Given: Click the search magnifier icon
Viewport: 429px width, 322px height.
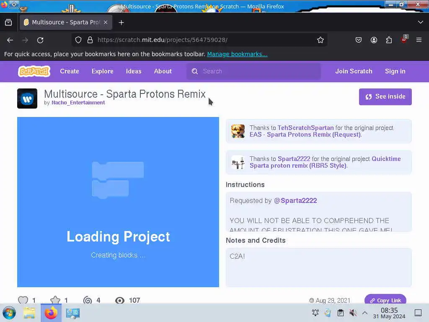Looking at the screenshot, I should click(194, 71).
